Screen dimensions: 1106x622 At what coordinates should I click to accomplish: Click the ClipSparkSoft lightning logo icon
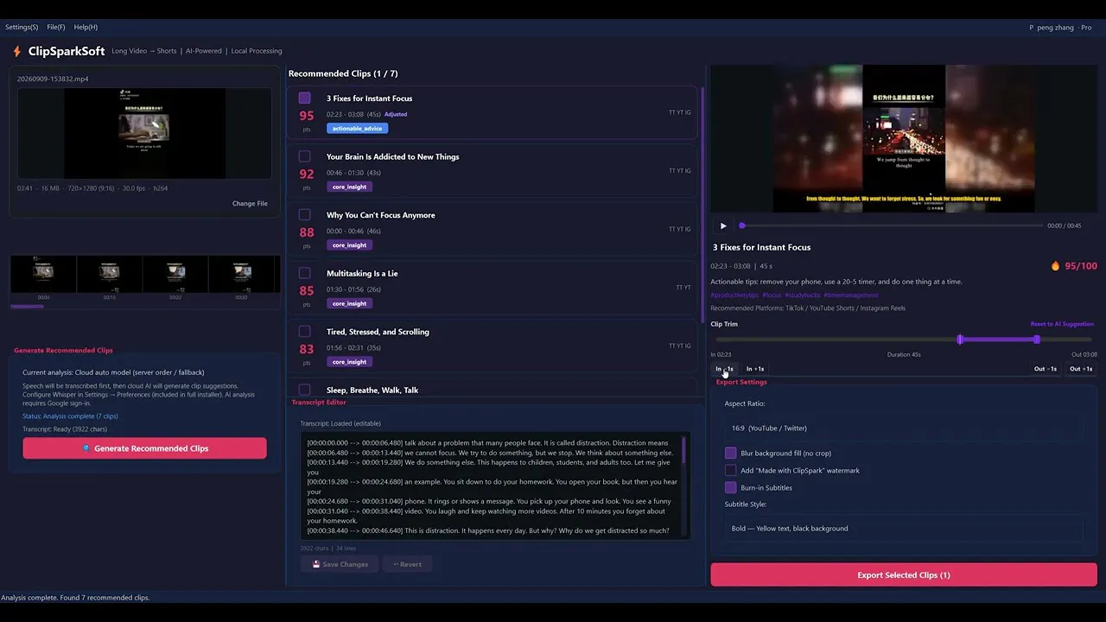tap(16, 51)
